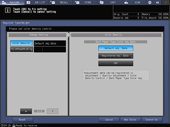Viewport: 170px width, 127px height.
Task: Switch to the JOB LIST tab
Action: pyautogui.click(x=36, y=2)
